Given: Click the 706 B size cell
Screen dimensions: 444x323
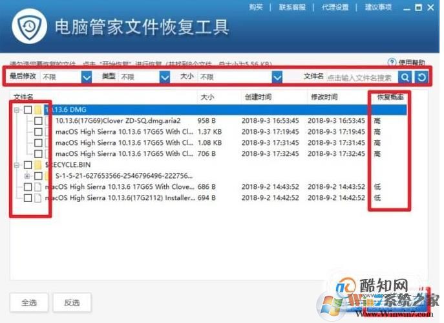Looking at the screenshot, I should [x=206, y=154].
